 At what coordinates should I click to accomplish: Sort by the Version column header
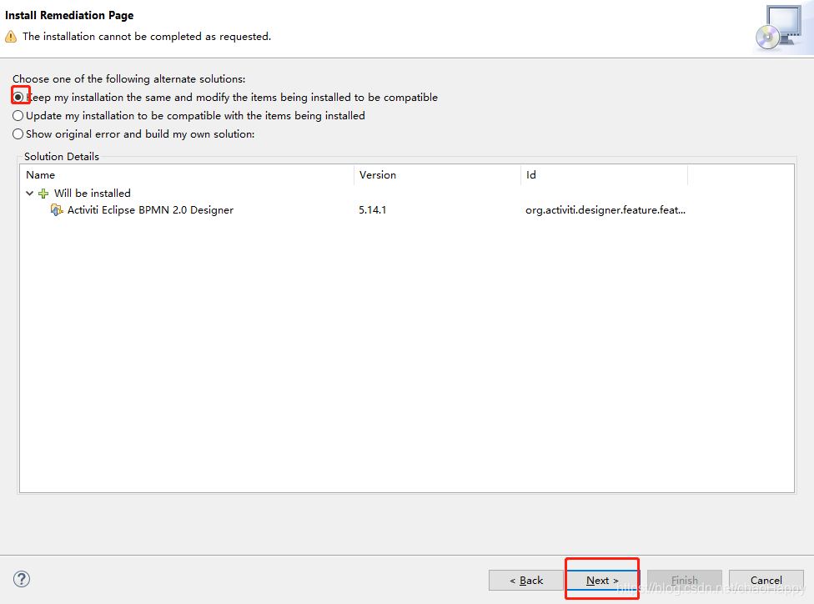point(437,175)
